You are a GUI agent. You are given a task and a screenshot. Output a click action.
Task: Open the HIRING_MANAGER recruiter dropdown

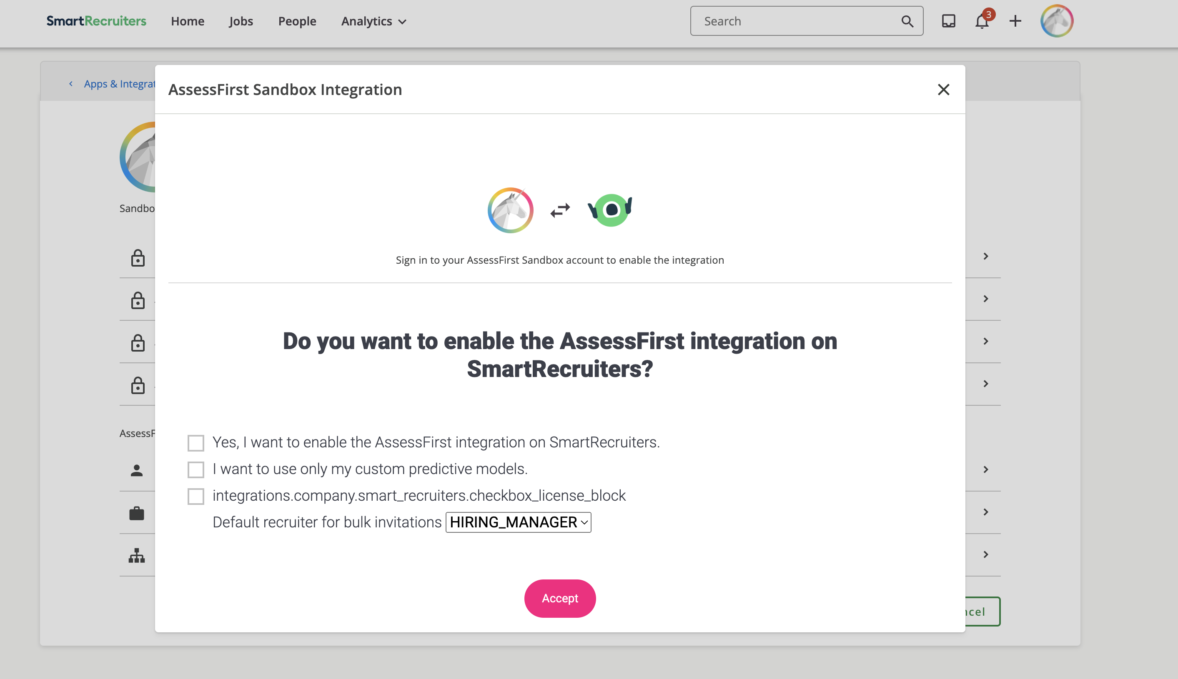[518, 522]
